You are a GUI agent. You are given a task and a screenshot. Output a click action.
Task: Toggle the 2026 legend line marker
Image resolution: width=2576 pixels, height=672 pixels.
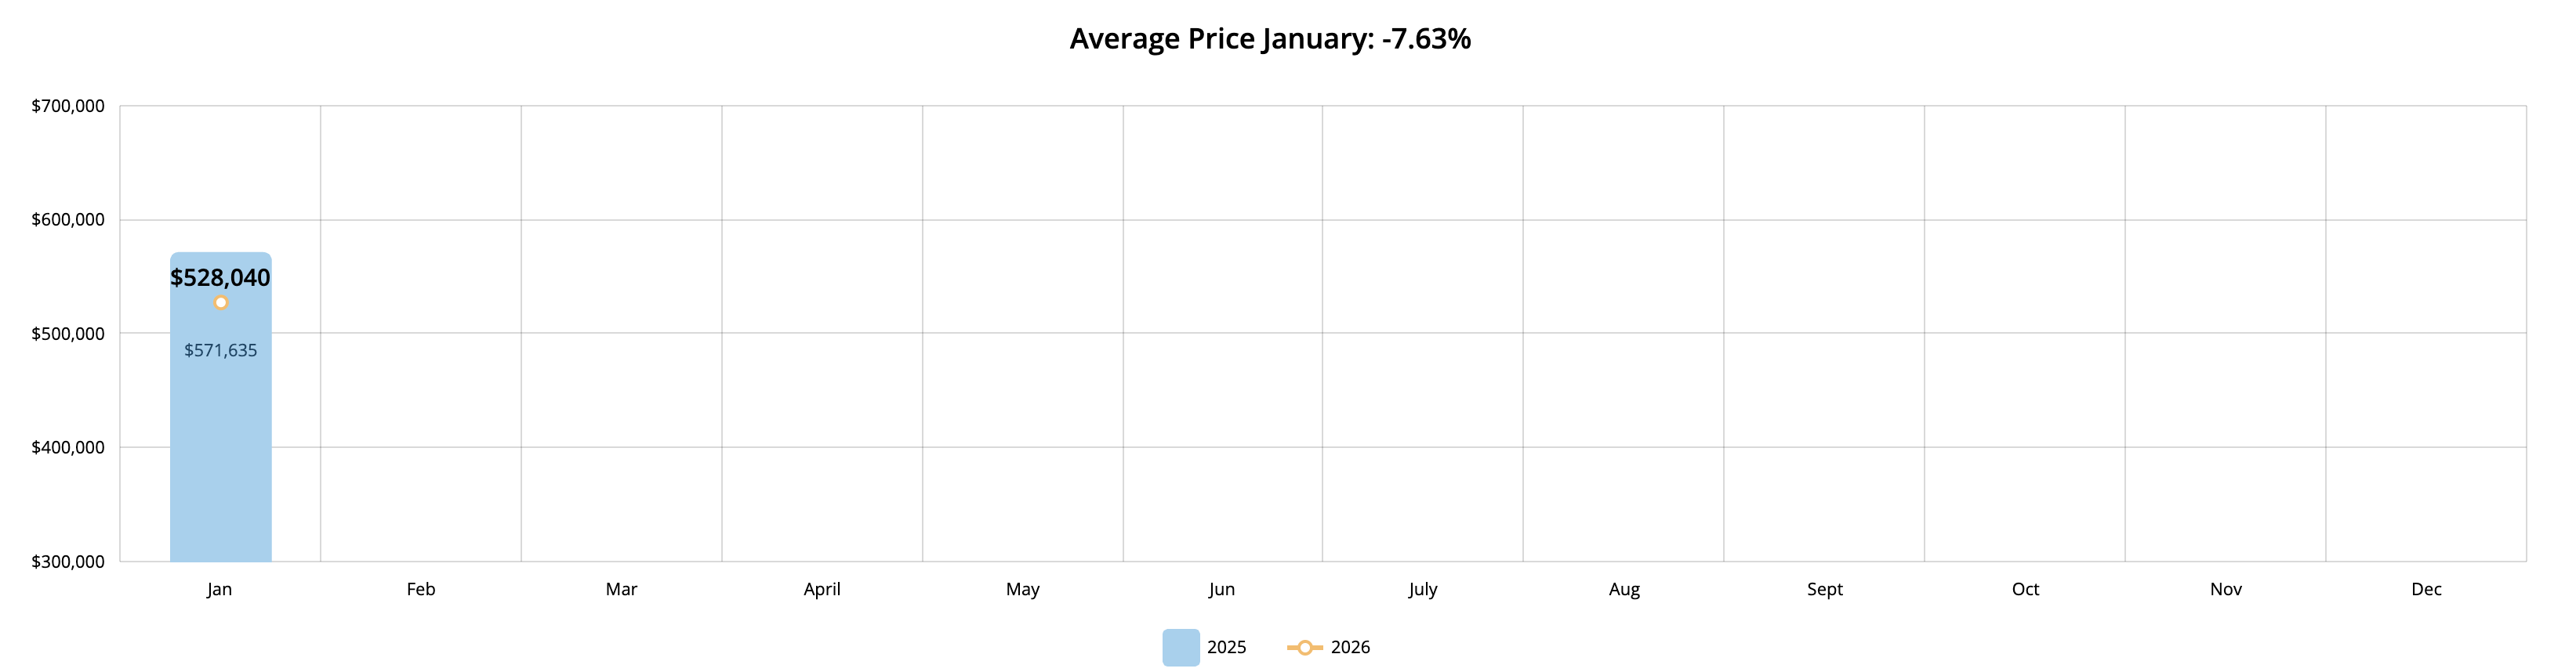[1304, 648]
